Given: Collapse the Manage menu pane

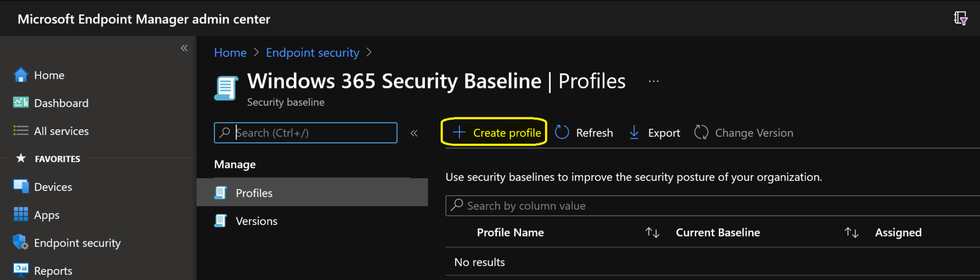Looking at the screenshot, I should click(x=414, y=133).
